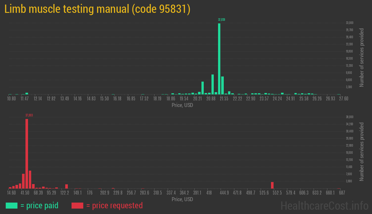Select the red bar near 122.2
The height and width of the screenshot is (214, 372).
(66, 186)
